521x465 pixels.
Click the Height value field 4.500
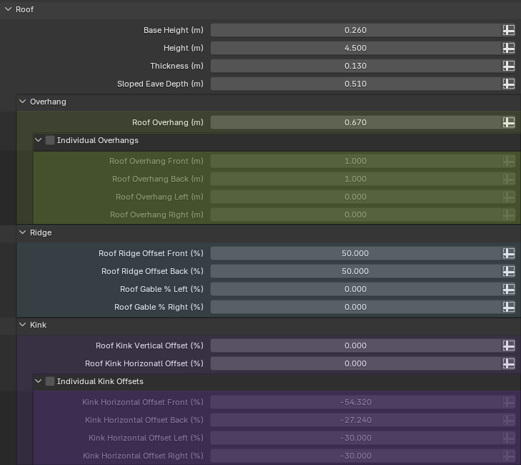pyautogui.click(x=355, y=48)
